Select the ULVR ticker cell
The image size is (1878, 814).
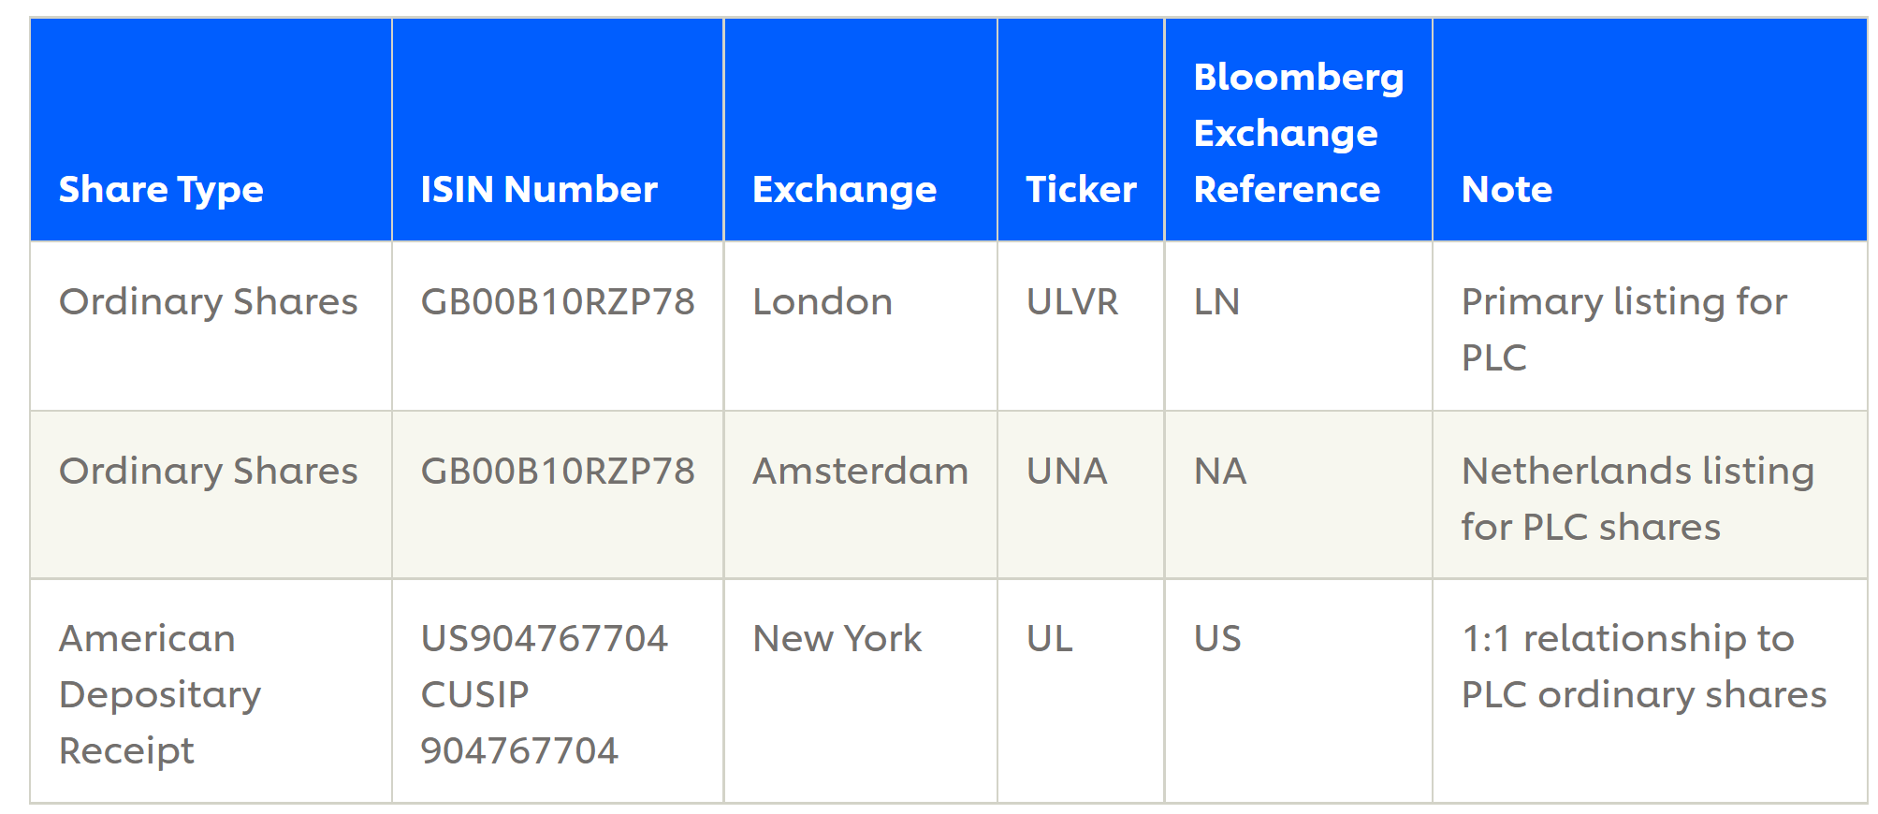[x=1072, y=302]
